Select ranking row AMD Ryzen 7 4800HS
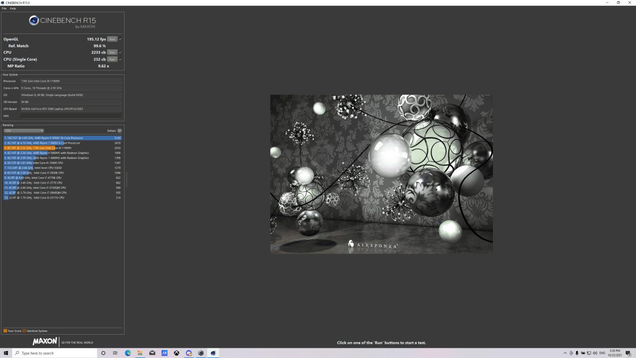 pos(63,158)
